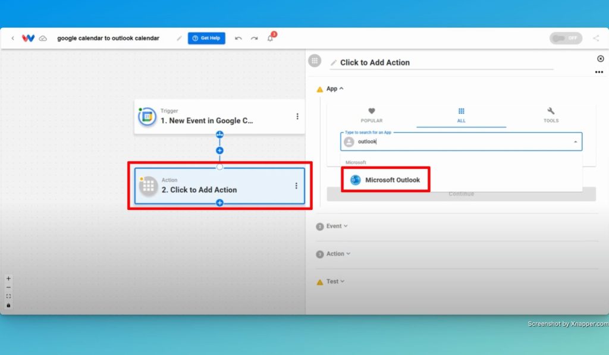This screenshot has height=355, width=609.
Task: Lock the canvas with padlock icon
Action: point(8,305)
